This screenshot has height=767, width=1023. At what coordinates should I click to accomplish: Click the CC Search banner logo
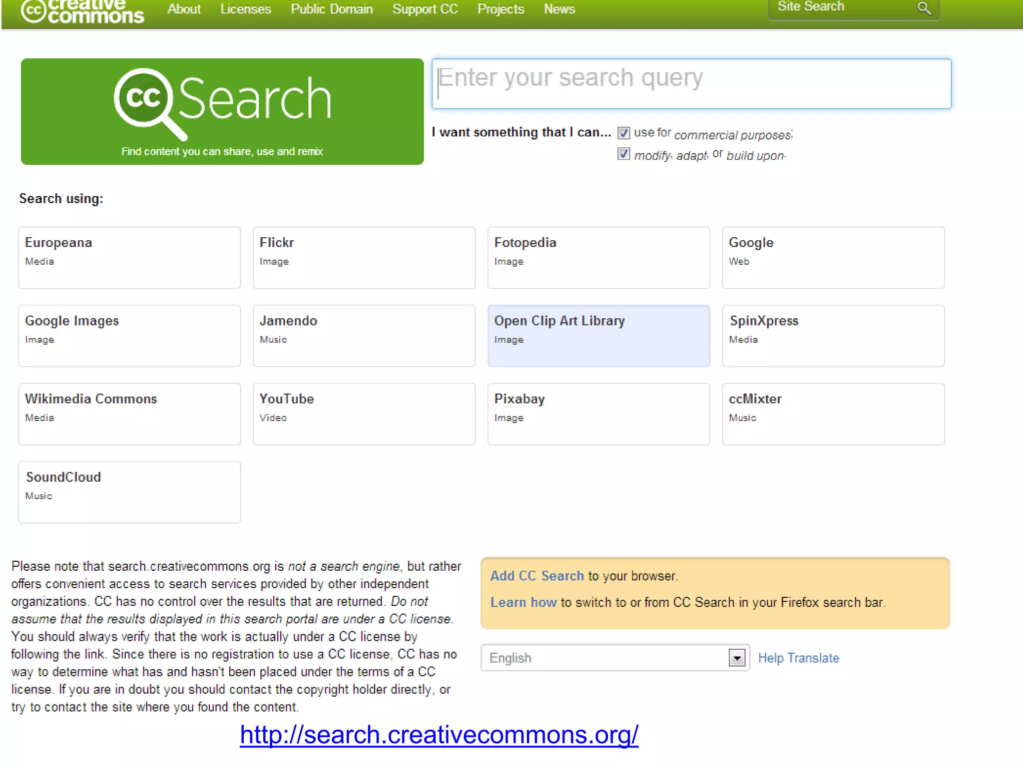[x=222, y=111]
